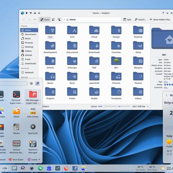The width and height of the screenshot is (173, 173).
Task: Click the 2.8% CPU usage widget
Action: pyautogui.click(x=5, y=168)
